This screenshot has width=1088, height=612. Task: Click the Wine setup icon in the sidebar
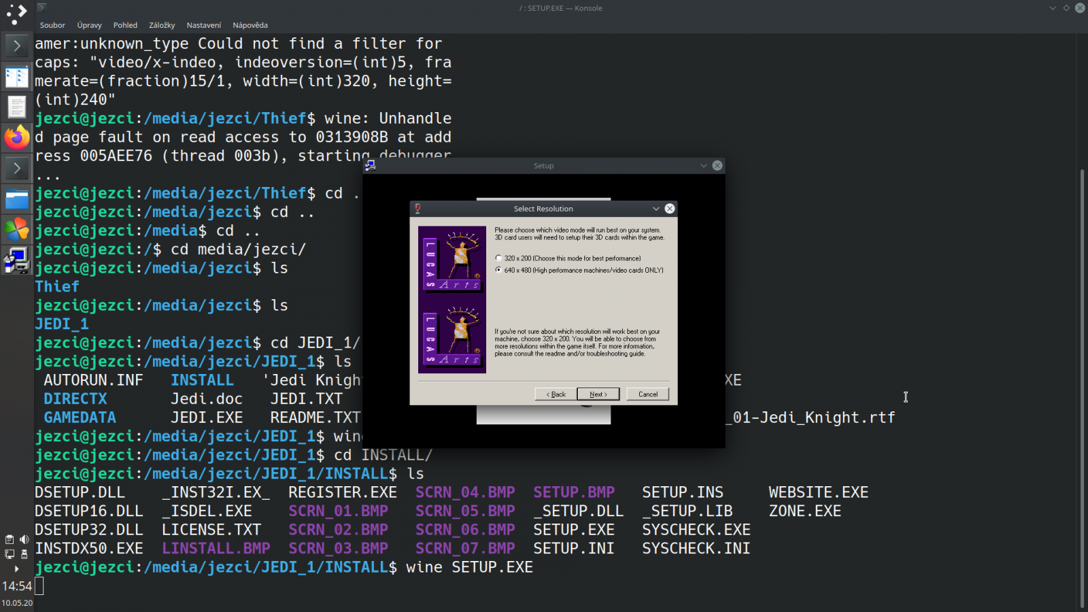[x=16, y=260]
